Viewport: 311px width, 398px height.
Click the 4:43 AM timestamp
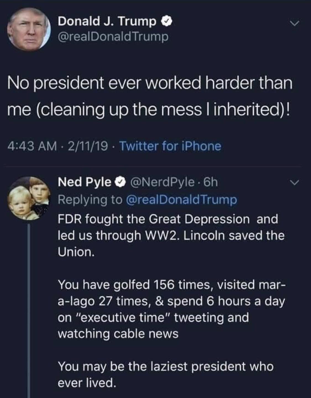coord(32,146)
